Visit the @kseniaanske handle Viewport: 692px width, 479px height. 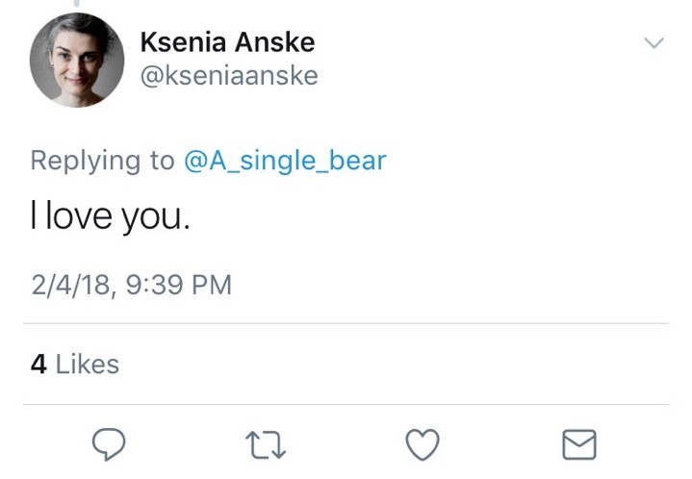click(x=229, y=75)
